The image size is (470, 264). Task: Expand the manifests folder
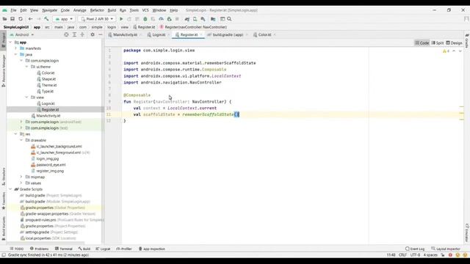coord(16,48)
